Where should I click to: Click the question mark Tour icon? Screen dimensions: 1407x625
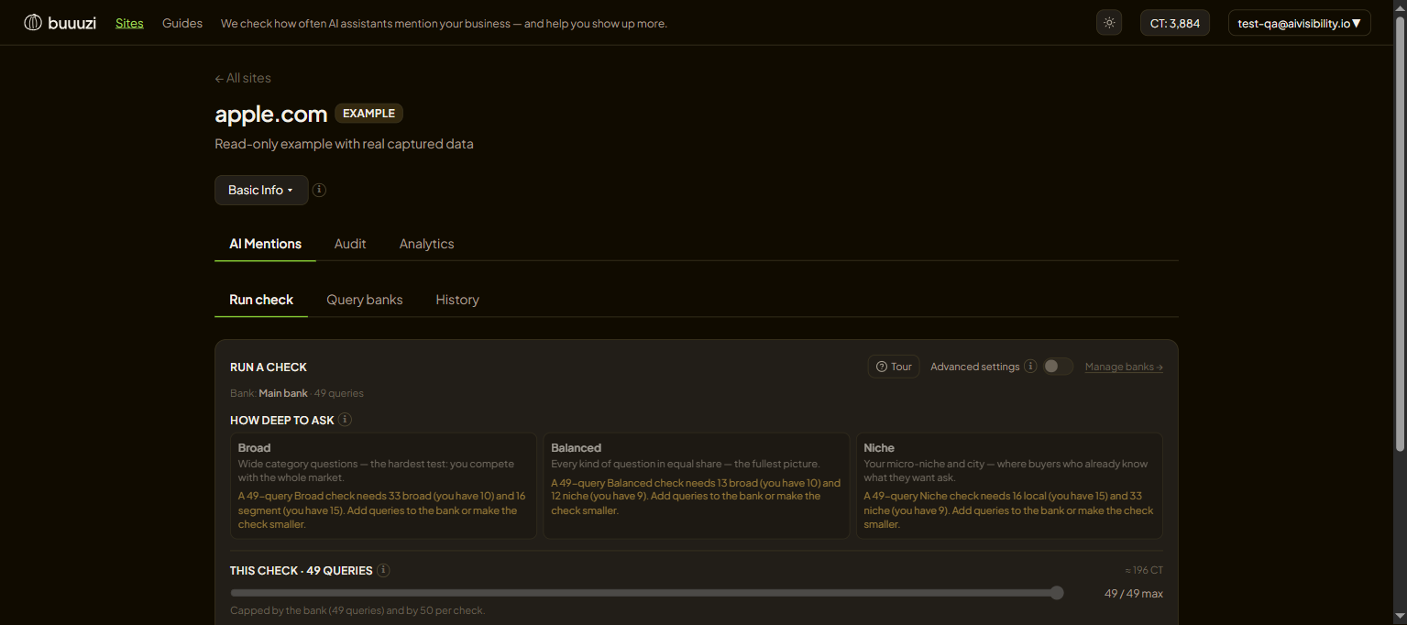point(882,367)
